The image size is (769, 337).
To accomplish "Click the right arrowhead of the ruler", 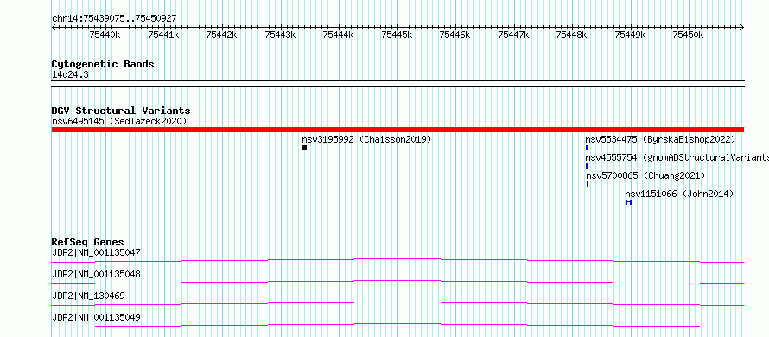I will click(x=742, y=27).
